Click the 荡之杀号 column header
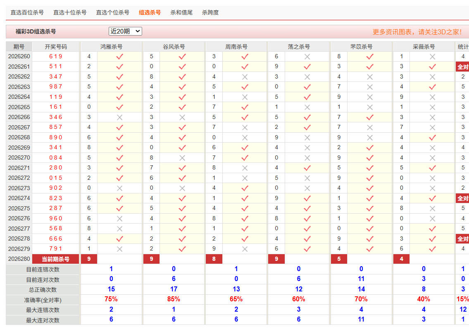The height and width of the screenshot is (329, 469). [299, 47]
